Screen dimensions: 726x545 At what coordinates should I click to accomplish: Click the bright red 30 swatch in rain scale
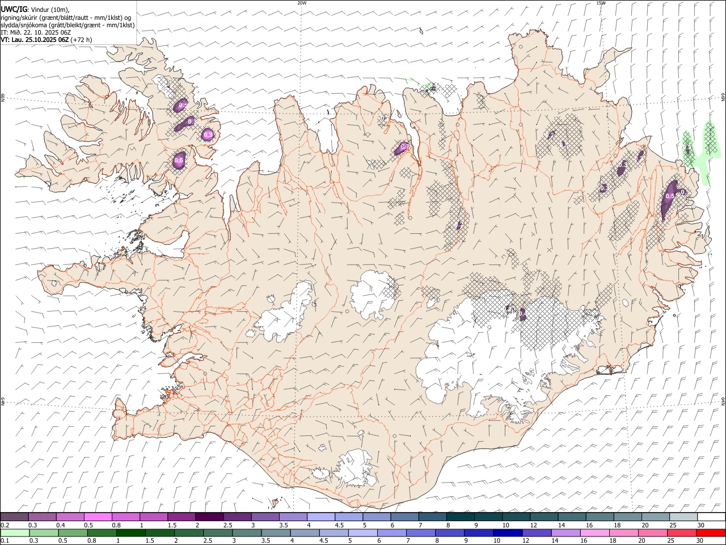pyautogui.click(x=711, y=533)
